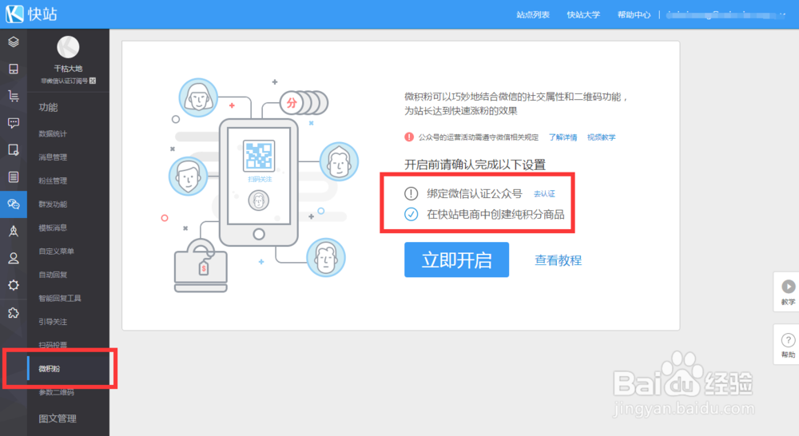Open the list document sidebar icon
799x436 pixels.
coord(14,176)
